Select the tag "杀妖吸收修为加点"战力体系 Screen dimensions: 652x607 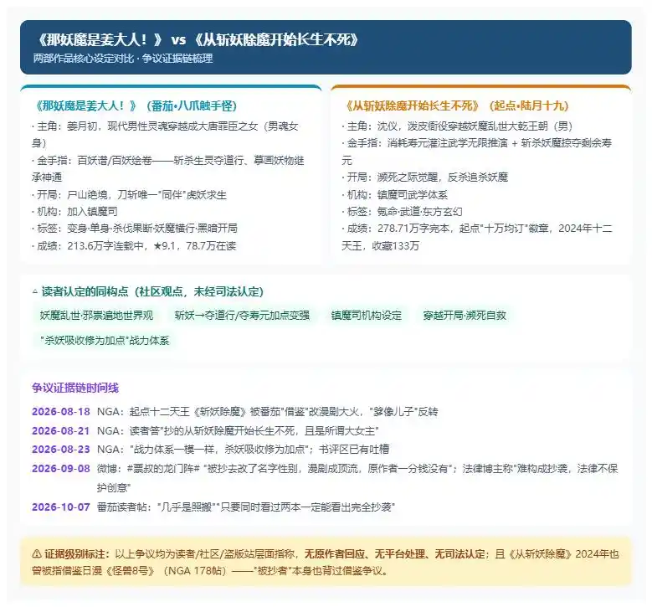pyautogui.click(x=105, y=340)
